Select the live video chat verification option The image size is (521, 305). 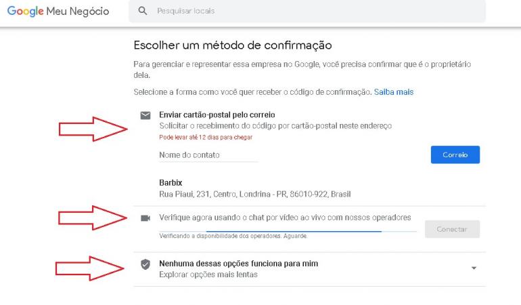click(285, 218)
